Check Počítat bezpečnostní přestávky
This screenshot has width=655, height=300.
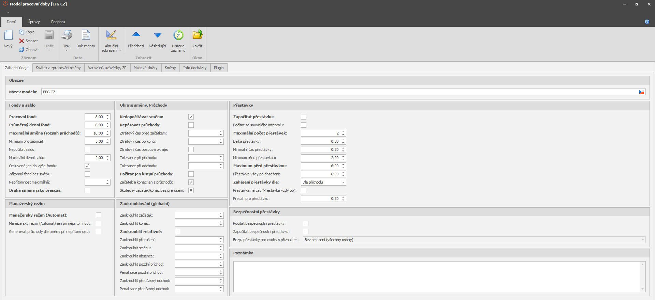306,223
